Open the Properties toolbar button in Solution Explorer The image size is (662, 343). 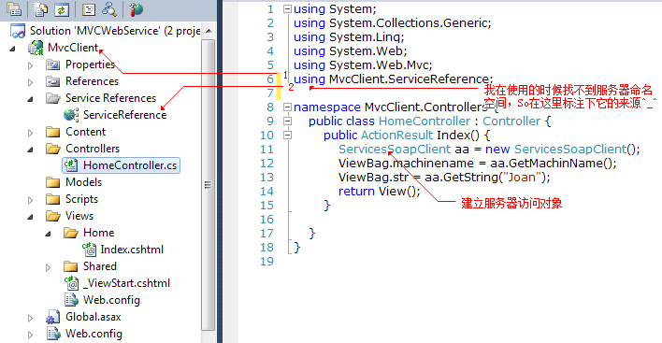tap(14, 9)
